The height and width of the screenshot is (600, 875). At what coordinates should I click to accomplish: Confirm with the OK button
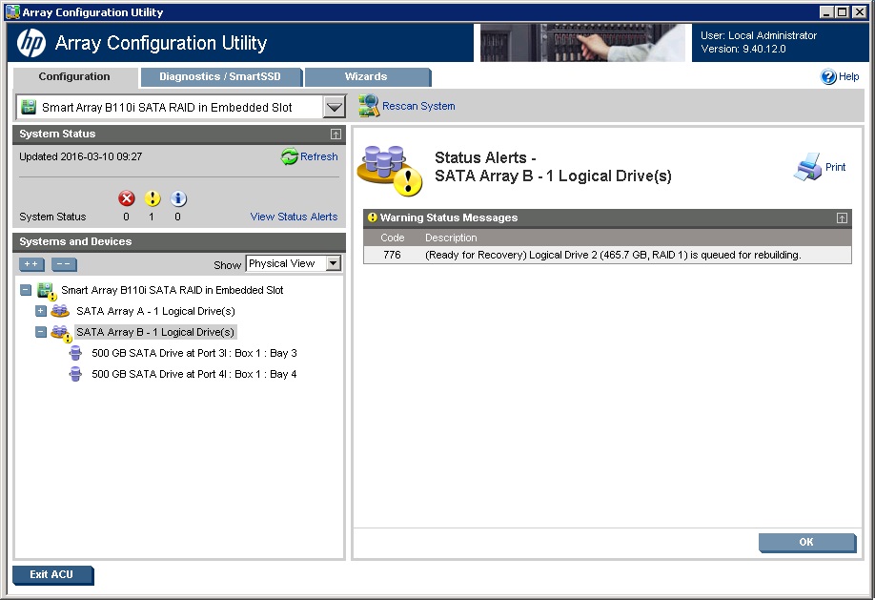(x=806, y=543)
